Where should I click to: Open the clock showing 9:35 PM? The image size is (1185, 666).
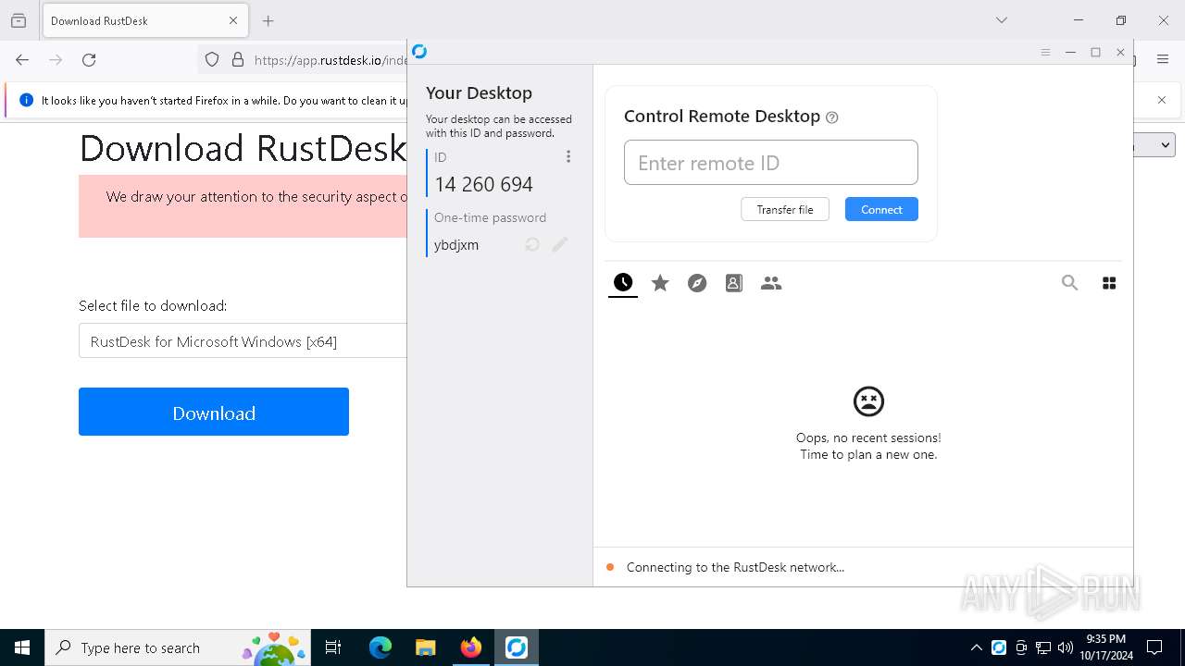1106,647
